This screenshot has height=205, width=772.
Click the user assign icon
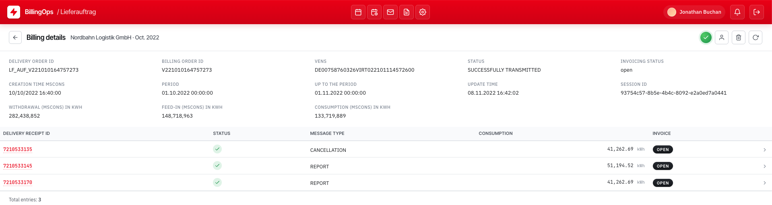722,37
